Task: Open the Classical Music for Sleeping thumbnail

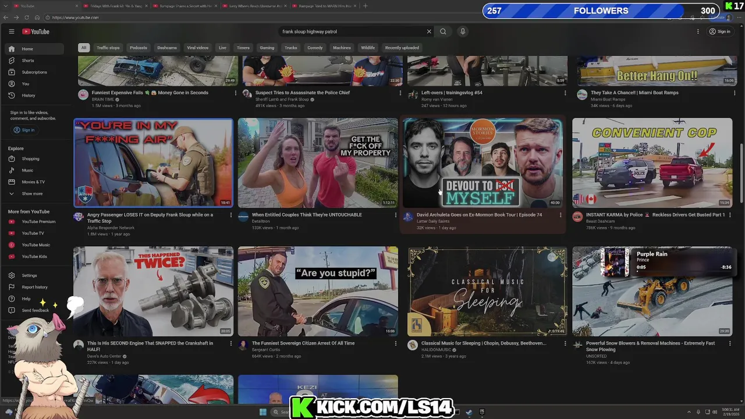Action: point(488,291)
